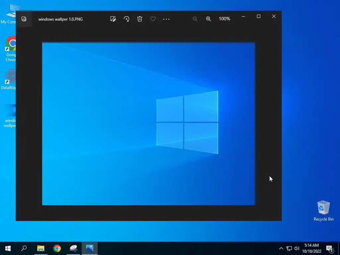Delete the image using trash icon
Viewport: 340px width, 255px height.
pyautogui.click(x=140, y=19)
